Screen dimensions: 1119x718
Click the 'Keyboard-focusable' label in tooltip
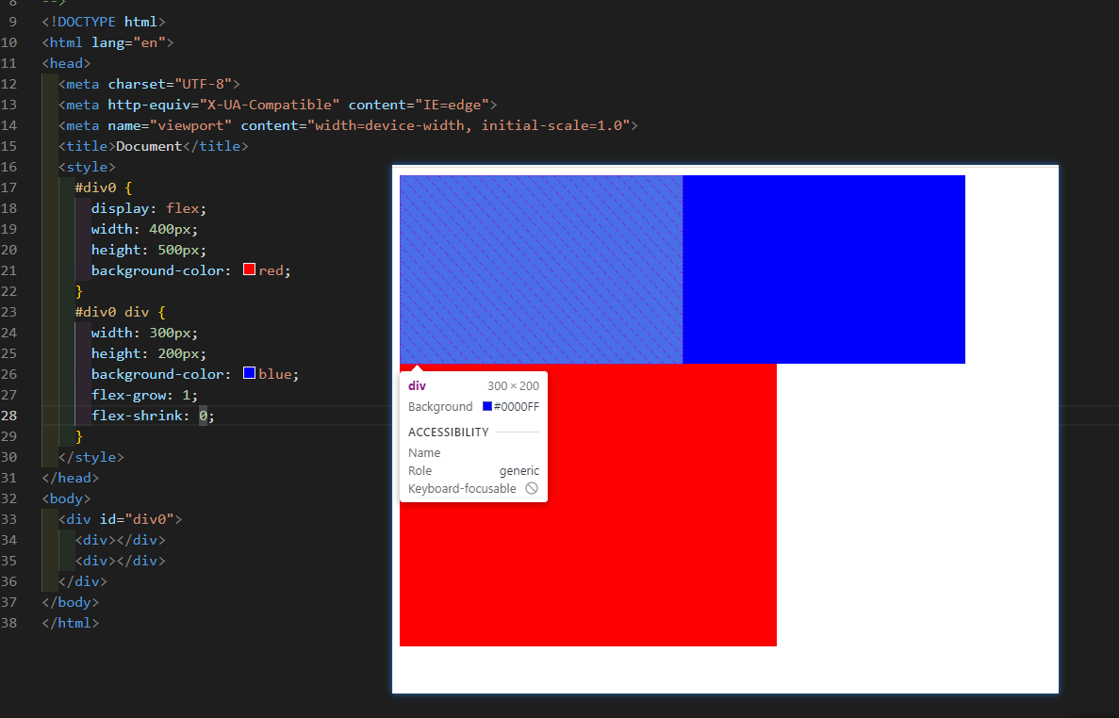click(x=462, y=488)
